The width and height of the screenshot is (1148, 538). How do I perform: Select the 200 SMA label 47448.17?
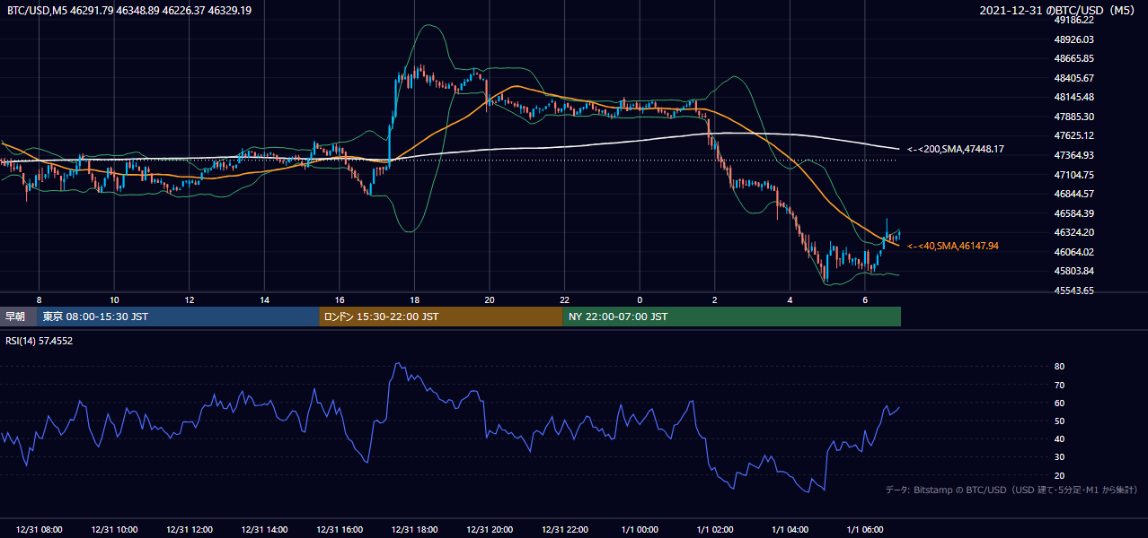956,149
